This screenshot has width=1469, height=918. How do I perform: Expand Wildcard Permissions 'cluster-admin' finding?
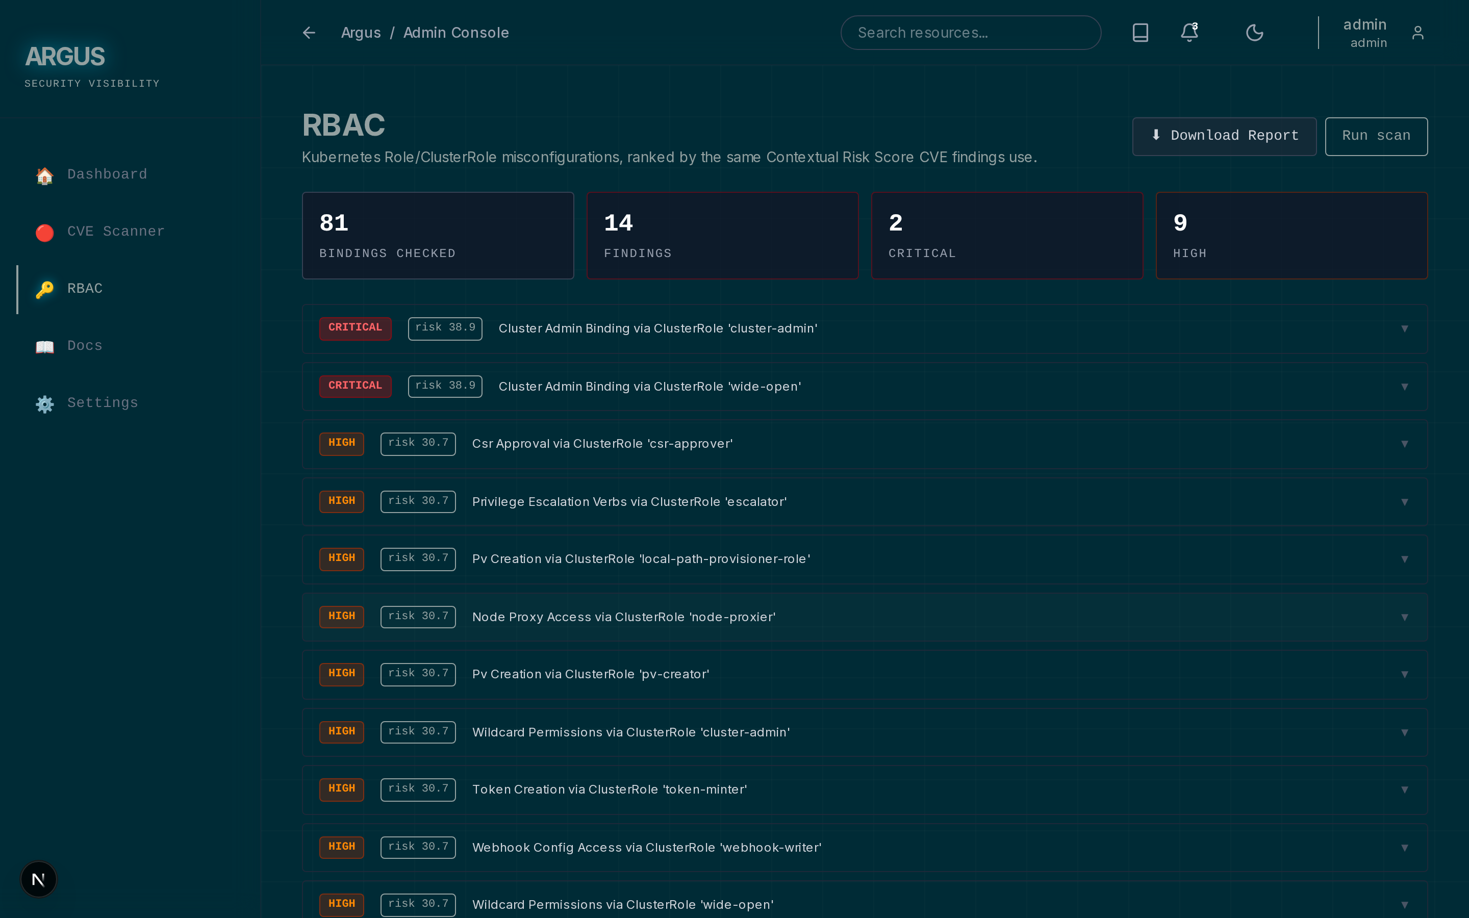click(865, 733)
